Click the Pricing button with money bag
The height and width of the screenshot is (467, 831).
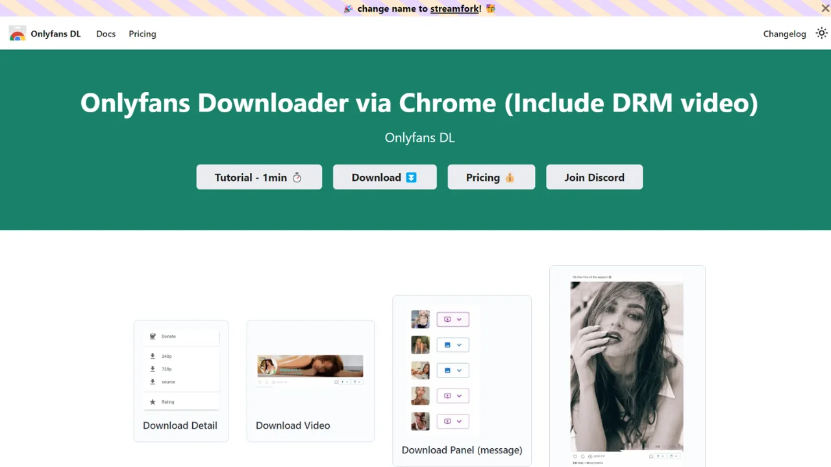pyautogui.click(x=491, y=177)
